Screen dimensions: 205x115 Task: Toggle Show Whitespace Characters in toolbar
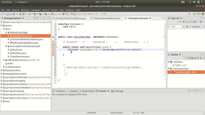(x=77, y=14)
